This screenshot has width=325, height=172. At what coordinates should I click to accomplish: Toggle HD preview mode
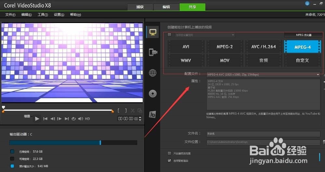(87, 119)
